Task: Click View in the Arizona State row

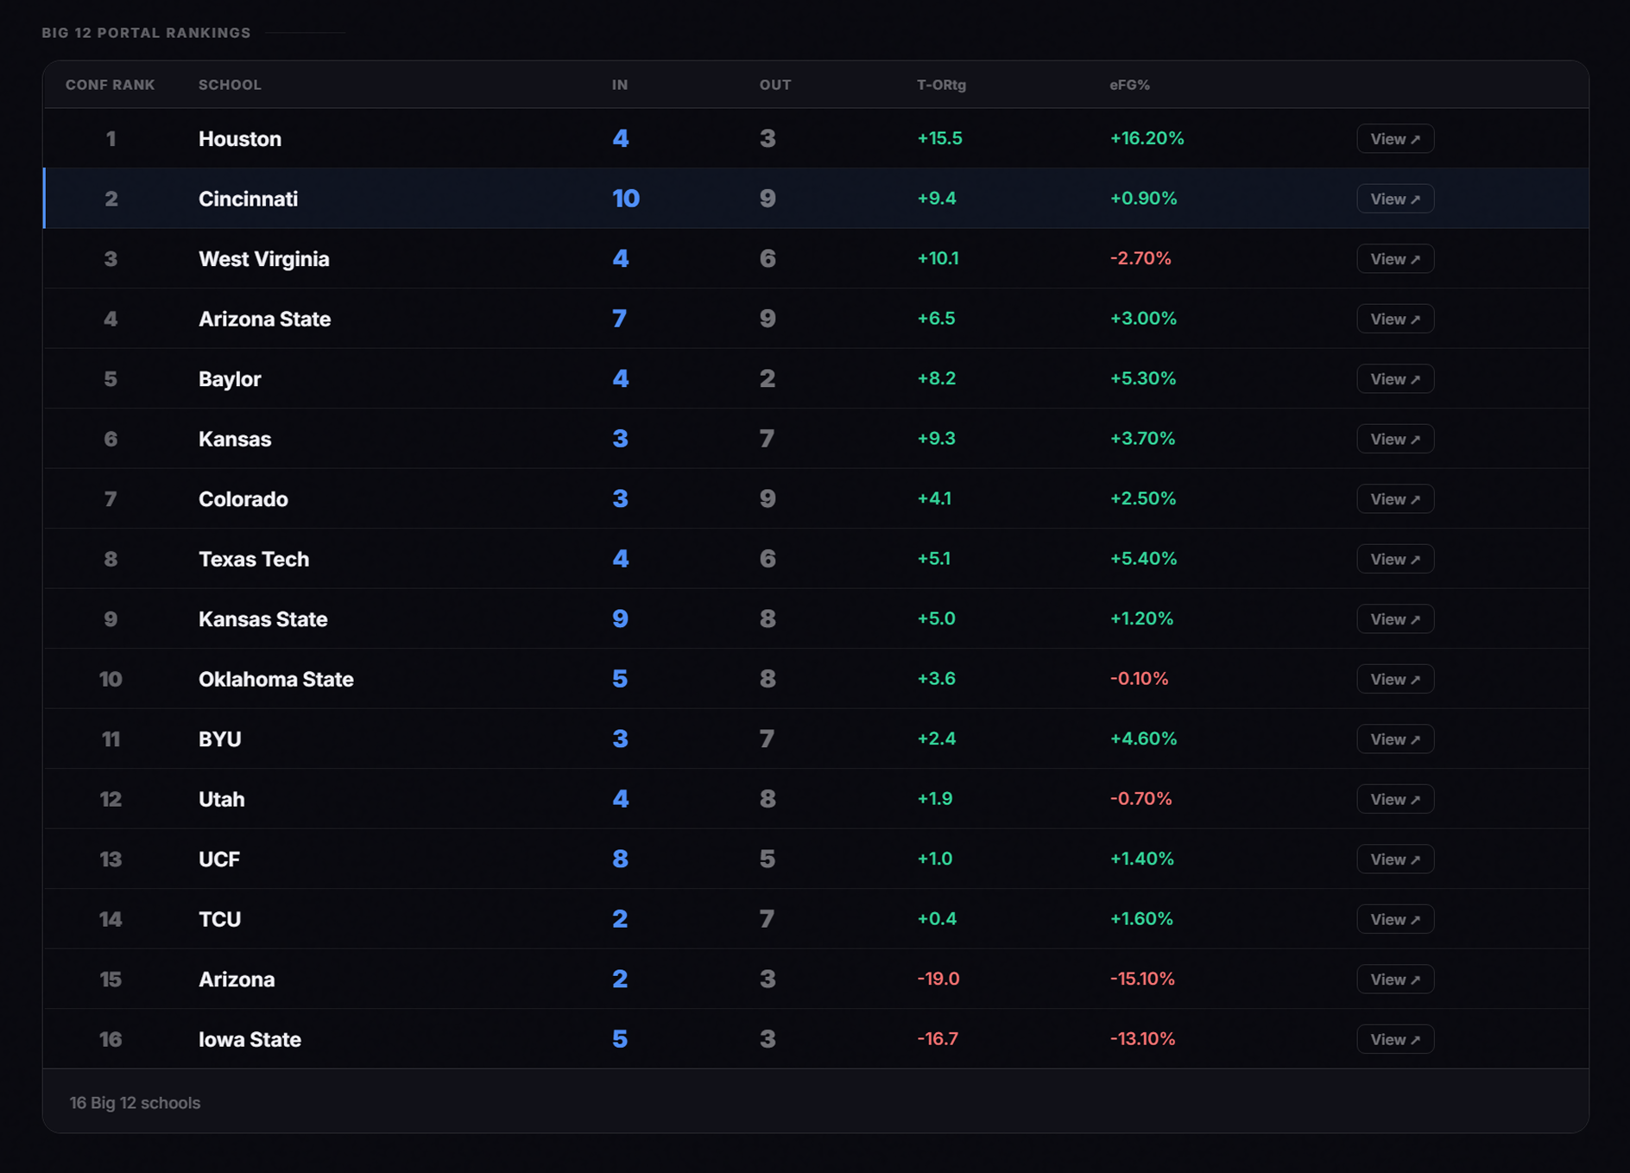Action: point(1395,319)
